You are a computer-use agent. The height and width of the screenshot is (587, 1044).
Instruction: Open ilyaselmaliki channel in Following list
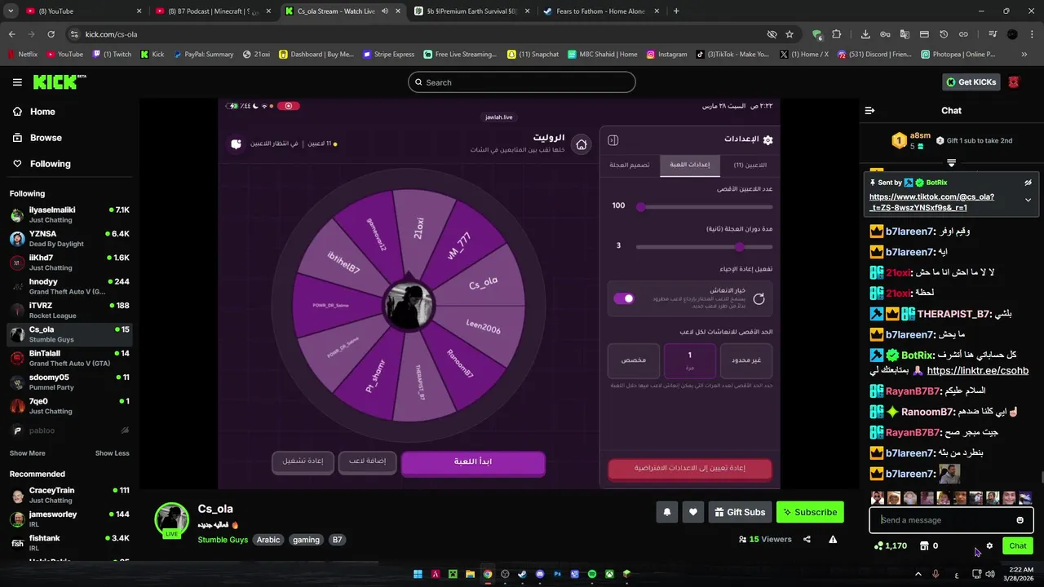[x=69, y=215]
